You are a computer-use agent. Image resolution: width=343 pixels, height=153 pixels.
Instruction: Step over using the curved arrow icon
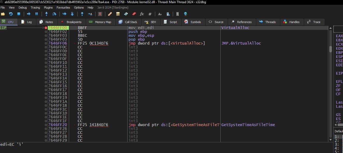point(54,14)
